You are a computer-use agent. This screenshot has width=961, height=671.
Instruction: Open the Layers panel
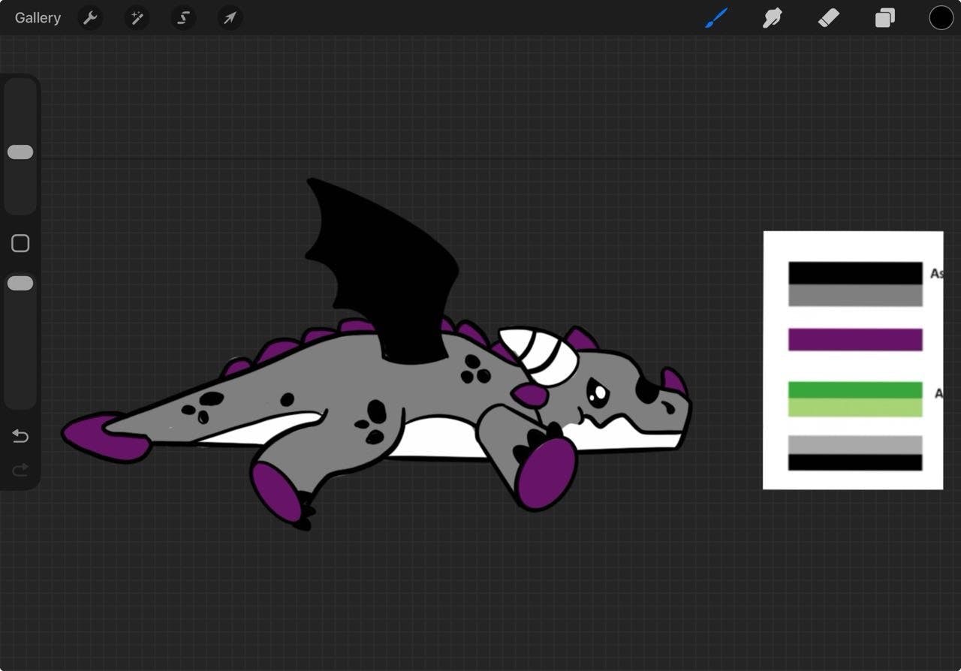pos(885,18)
